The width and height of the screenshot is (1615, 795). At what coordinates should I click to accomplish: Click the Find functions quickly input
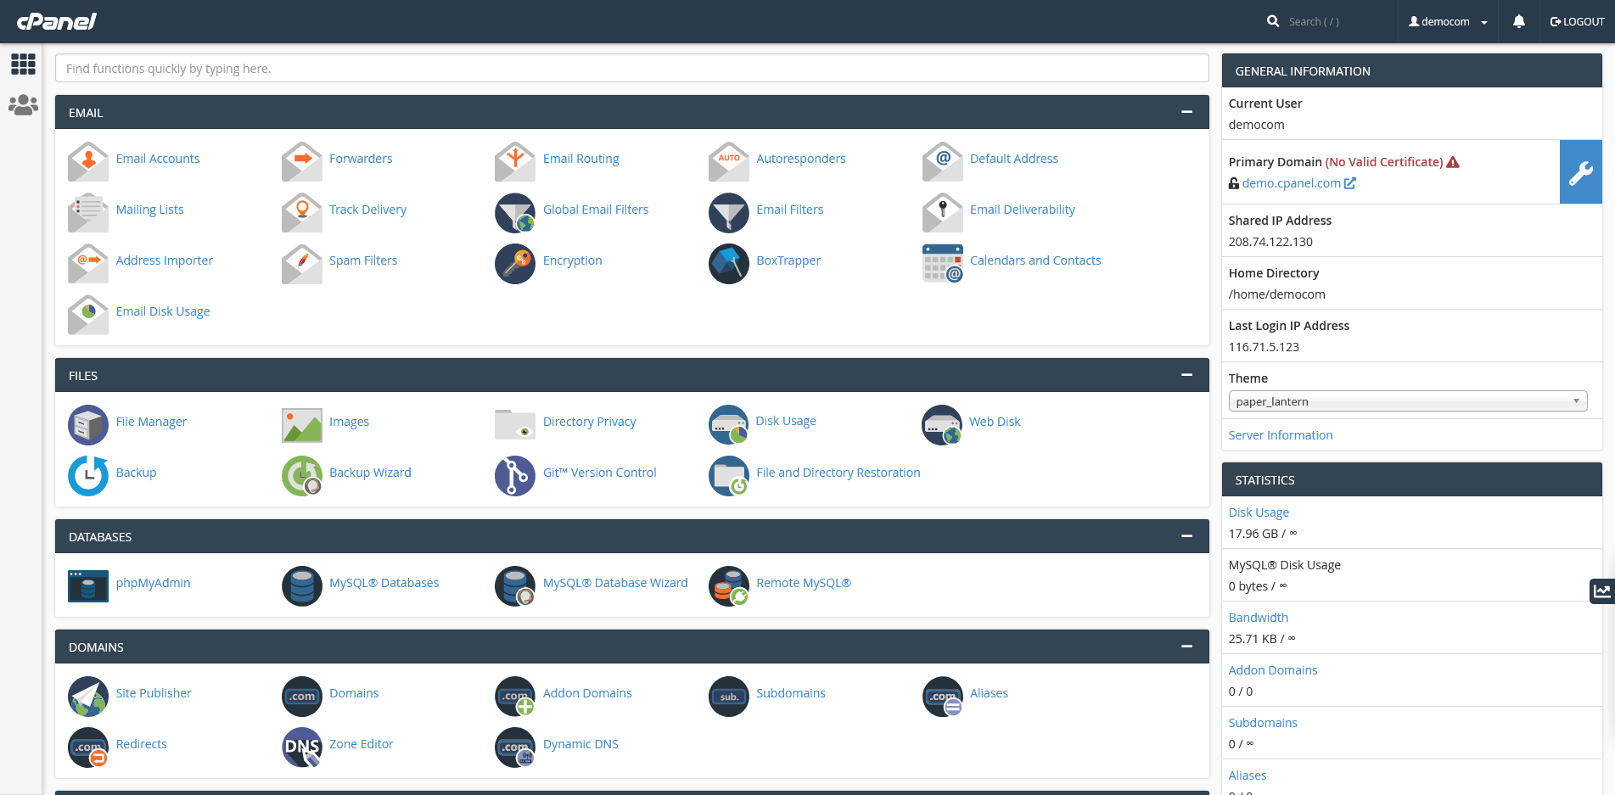point(631,69)
